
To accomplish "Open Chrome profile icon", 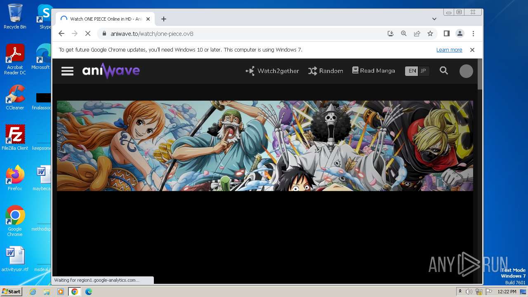I will pyautogui.click(x=460, y=33).
